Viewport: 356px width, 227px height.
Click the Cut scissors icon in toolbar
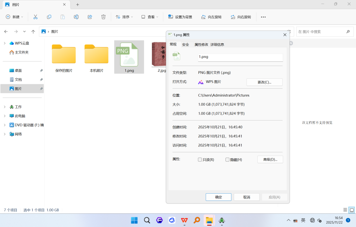[x=35, y=17]
